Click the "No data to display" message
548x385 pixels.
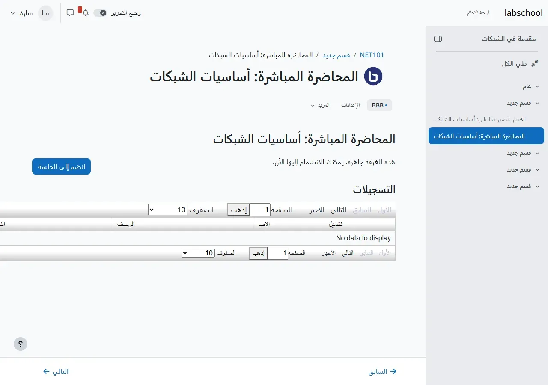[x=363, y=238]
